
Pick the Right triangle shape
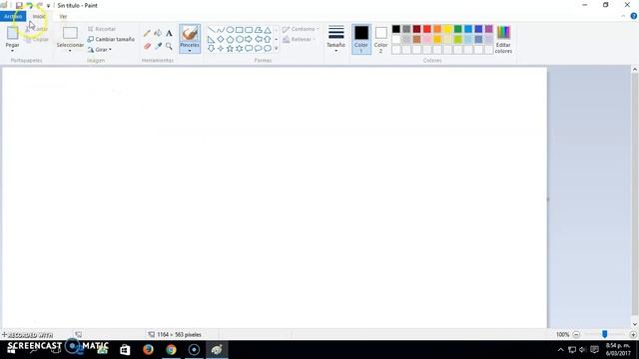coord(211,39)
